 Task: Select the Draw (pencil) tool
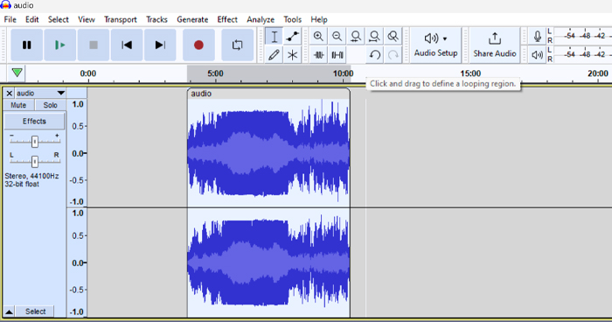coord(275,55)
